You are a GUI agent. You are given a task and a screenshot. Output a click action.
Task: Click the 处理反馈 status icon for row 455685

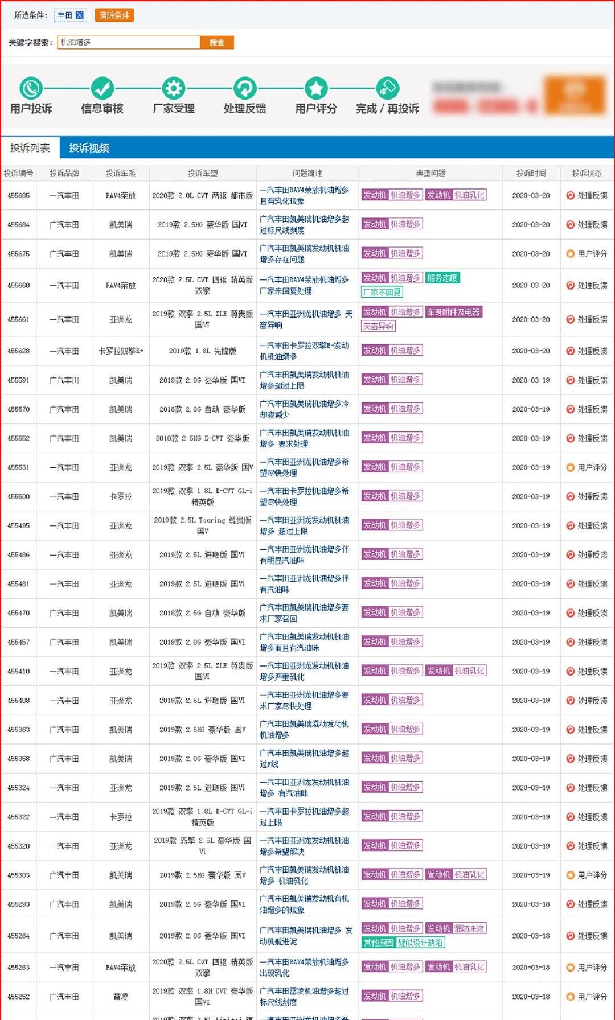pyautogui.click(x=570, y=195)
